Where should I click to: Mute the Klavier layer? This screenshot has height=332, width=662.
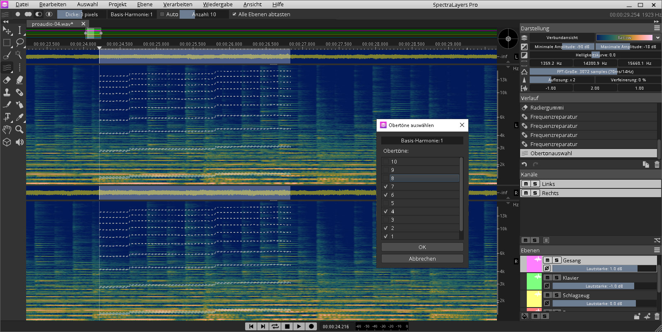click(x=548, y=278)
